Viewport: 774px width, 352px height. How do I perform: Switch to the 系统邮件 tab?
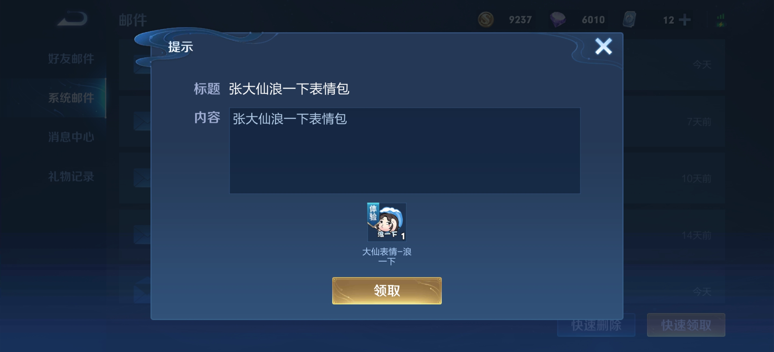pyautogui.click(x=71, y=98)
